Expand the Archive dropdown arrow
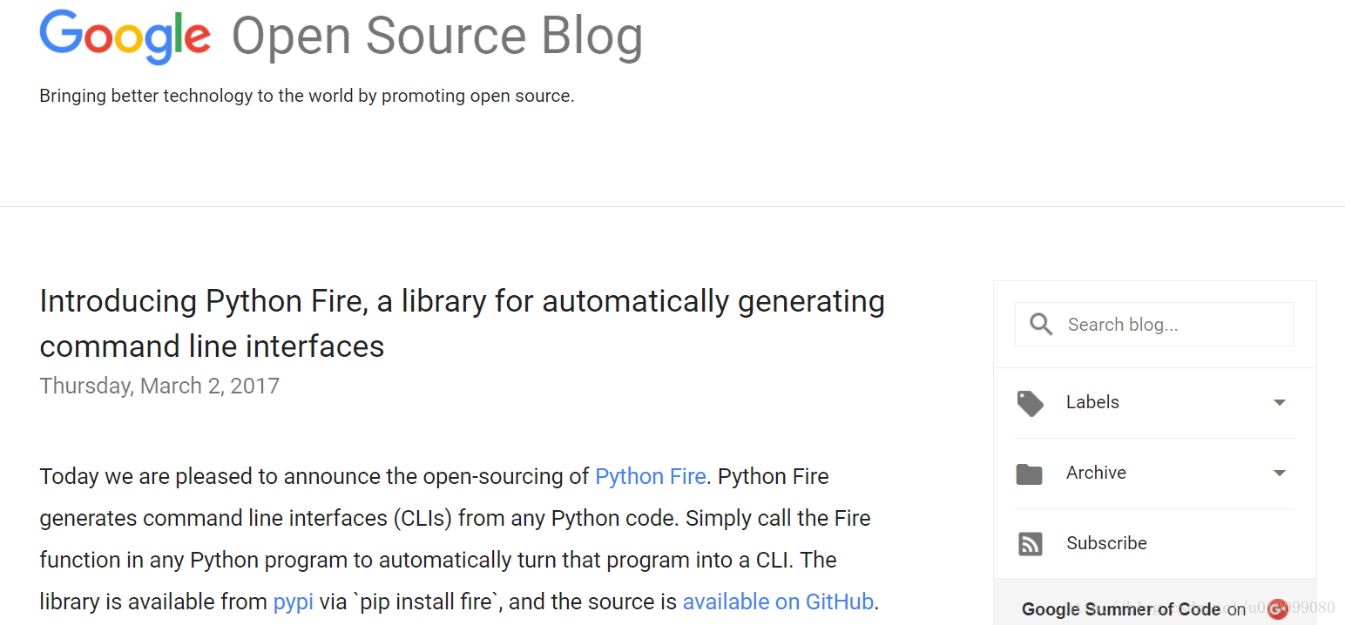The height and width of the screenshot is (625, 1345). (1279, 473)
